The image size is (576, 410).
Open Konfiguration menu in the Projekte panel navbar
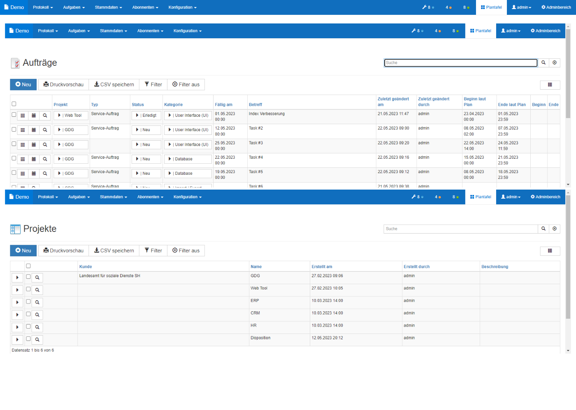pyautogui.click(x=188, y=197)
